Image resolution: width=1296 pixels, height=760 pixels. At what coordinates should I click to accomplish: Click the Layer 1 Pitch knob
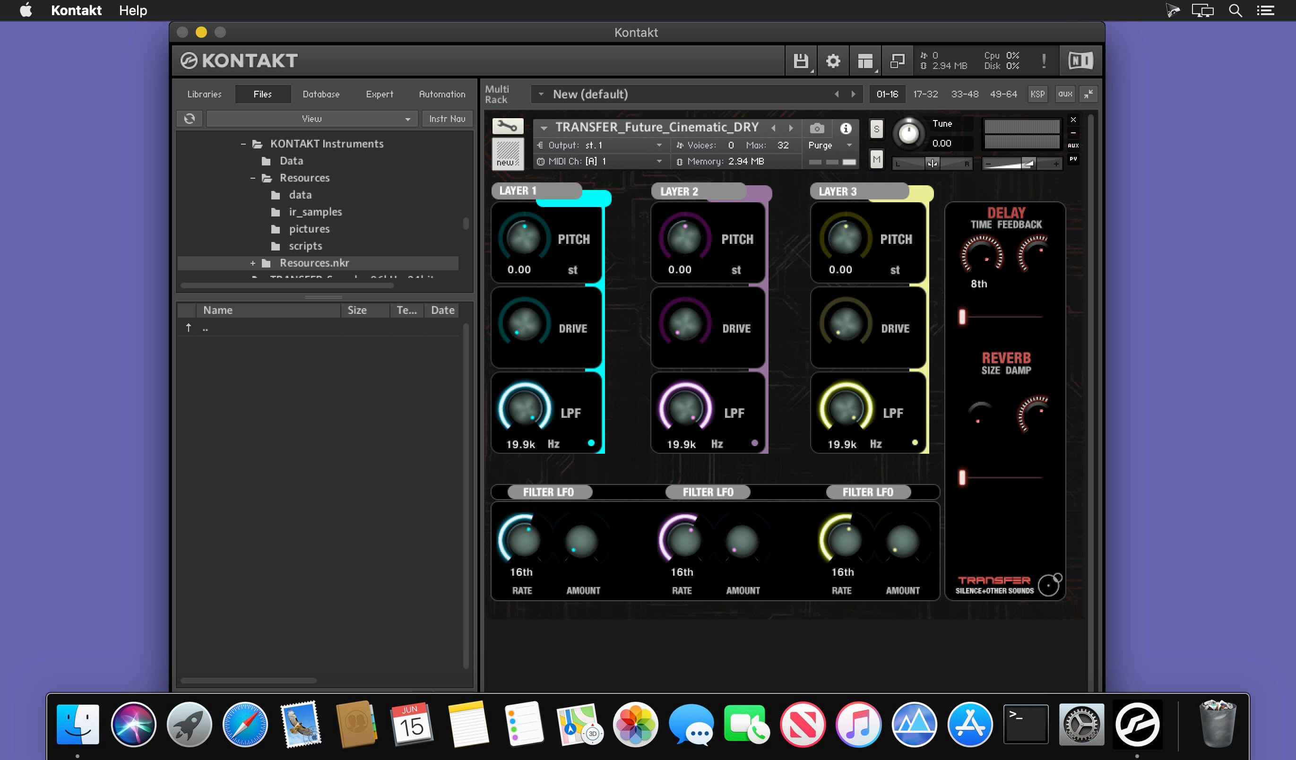[524, 237]
